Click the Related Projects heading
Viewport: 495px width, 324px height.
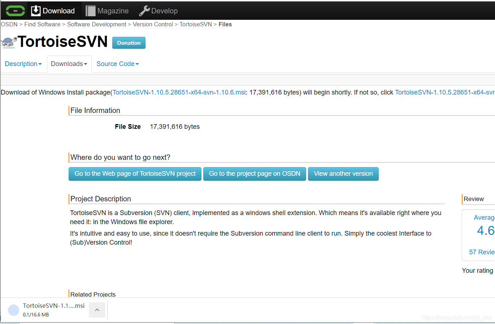tap(93, 294)
